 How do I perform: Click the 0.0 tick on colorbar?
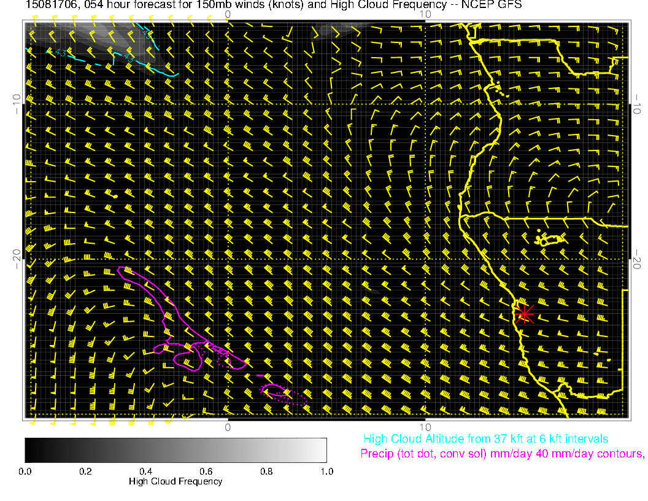pos(25,471)
